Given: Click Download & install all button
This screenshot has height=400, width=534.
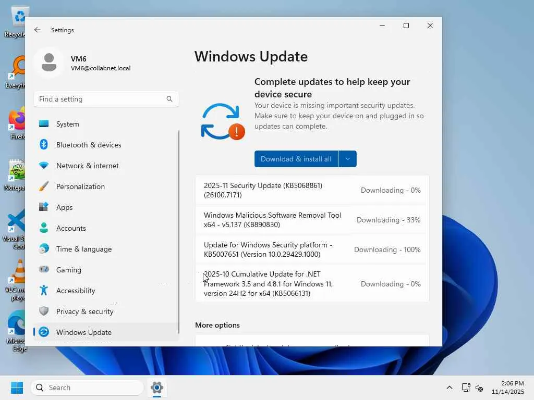Looking at the screenshot, I should [x=296, y=159].
